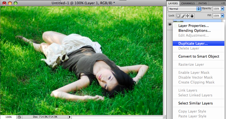
Task: Click the Doc: 714.9K/714.9K status text
Action: (45, 117)
